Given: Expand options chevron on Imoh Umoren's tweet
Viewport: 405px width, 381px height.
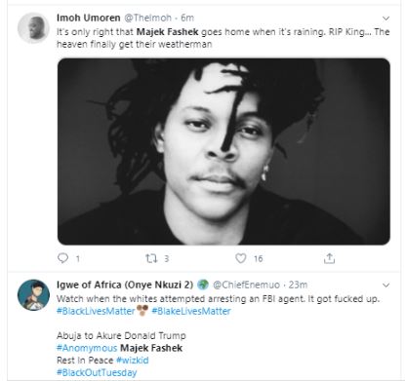Looking at the screenshot, I should click(385, 19).
